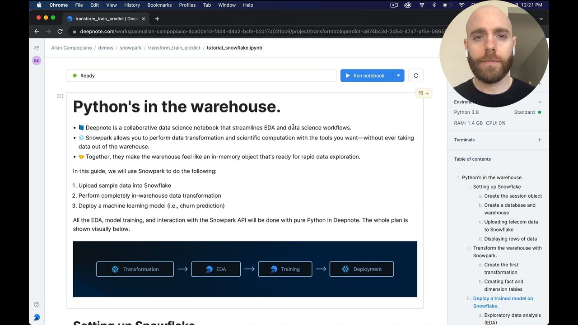This screenshot has height=325, width=578.
Task: Open the demos breadcrumb folder
Action: point(106,47)
